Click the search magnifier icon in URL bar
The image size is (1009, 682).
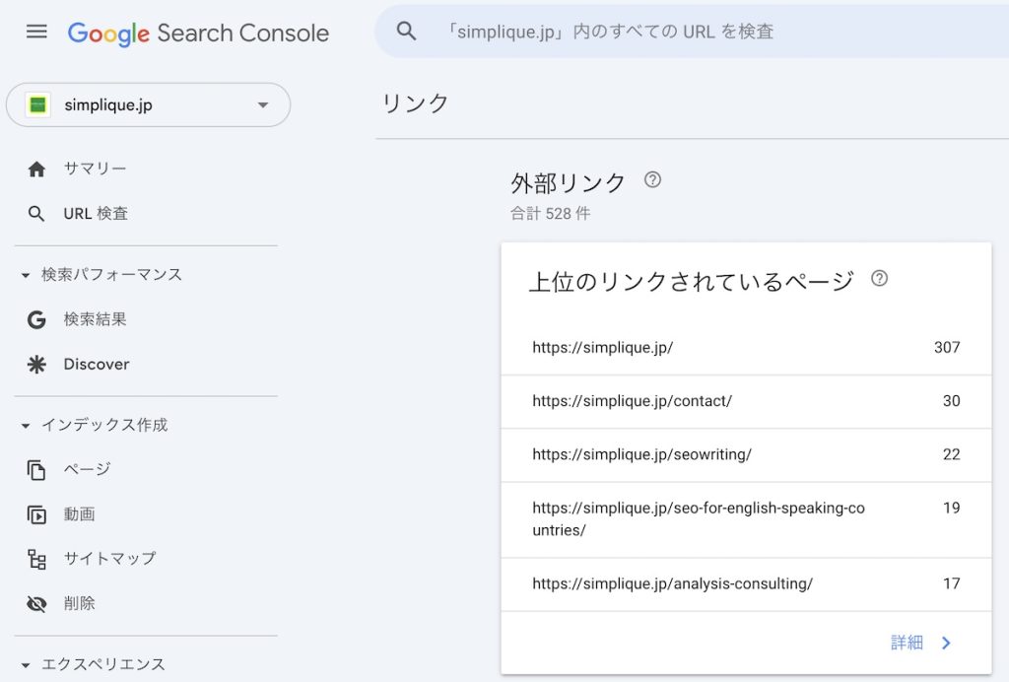[x=406, y=31]
